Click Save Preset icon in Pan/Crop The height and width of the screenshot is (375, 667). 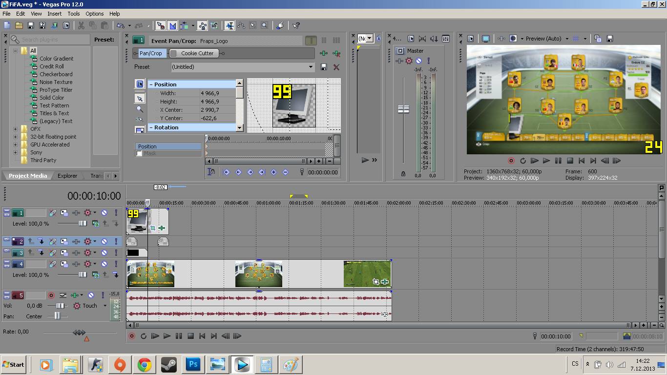coord(324,67)
